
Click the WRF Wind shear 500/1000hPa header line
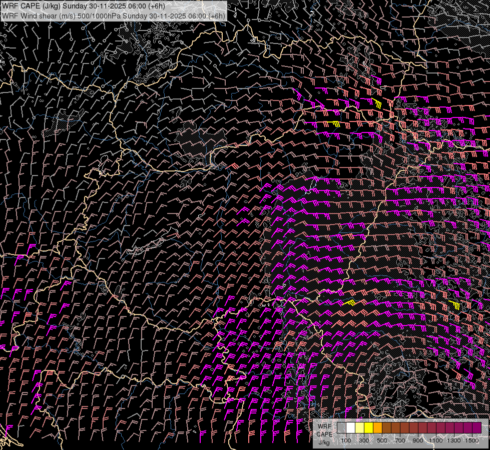[114, 15]
